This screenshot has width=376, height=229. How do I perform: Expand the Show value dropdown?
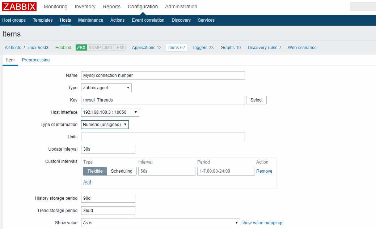tap(161, 223)
